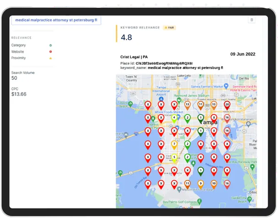Click the yellow Proximity warning icon
The image size is (280, 218).
(x=51, y=58)
